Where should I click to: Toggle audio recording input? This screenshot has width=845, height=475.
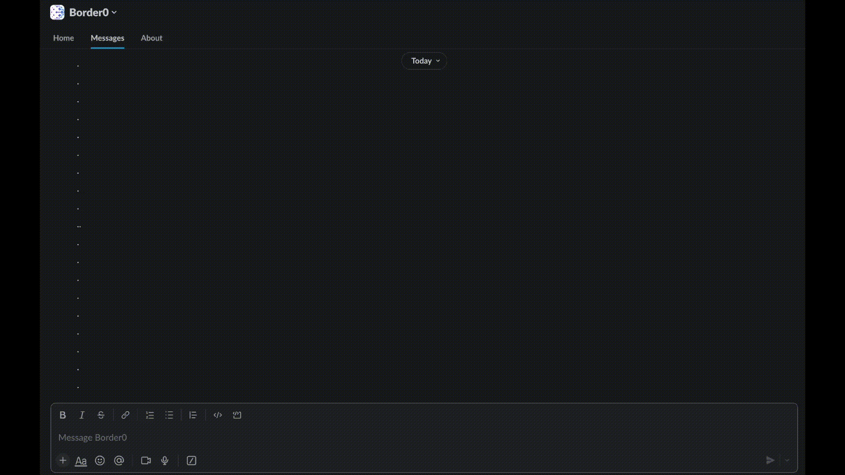tap(164, 460)
